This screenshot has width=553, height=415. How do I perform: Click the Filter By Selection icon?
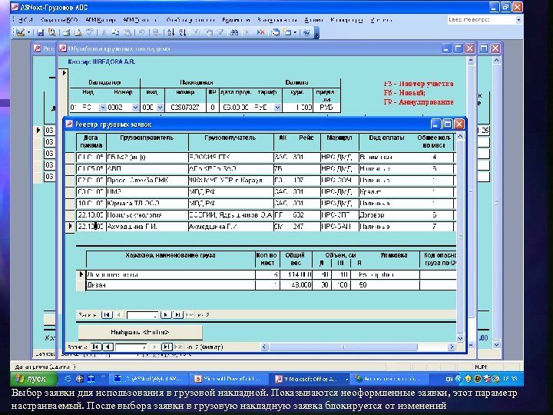(x=197, y=32)
